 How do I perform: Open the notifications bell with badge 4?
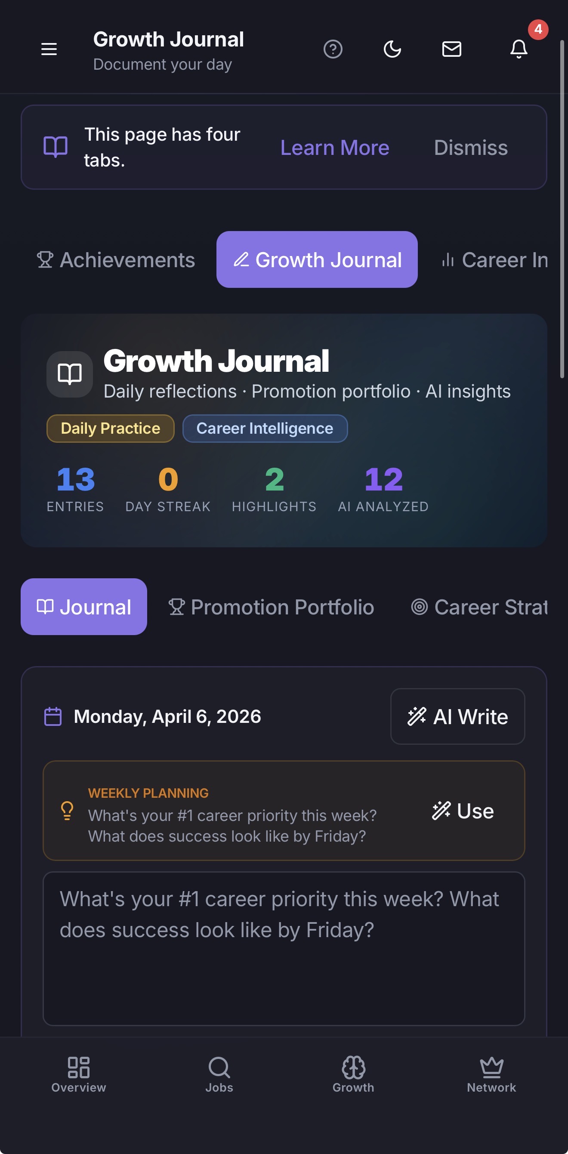[519, 49]
